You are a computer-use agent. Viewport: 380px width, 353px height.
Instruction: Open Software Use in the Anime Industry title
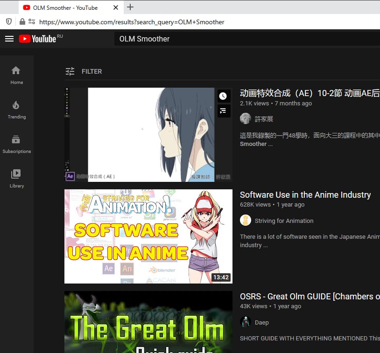click(x=305, y=195)
